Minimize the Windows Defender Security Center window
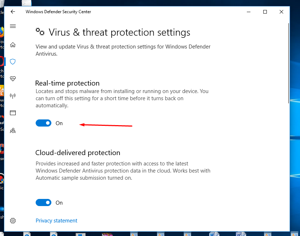 click(248, 12)
